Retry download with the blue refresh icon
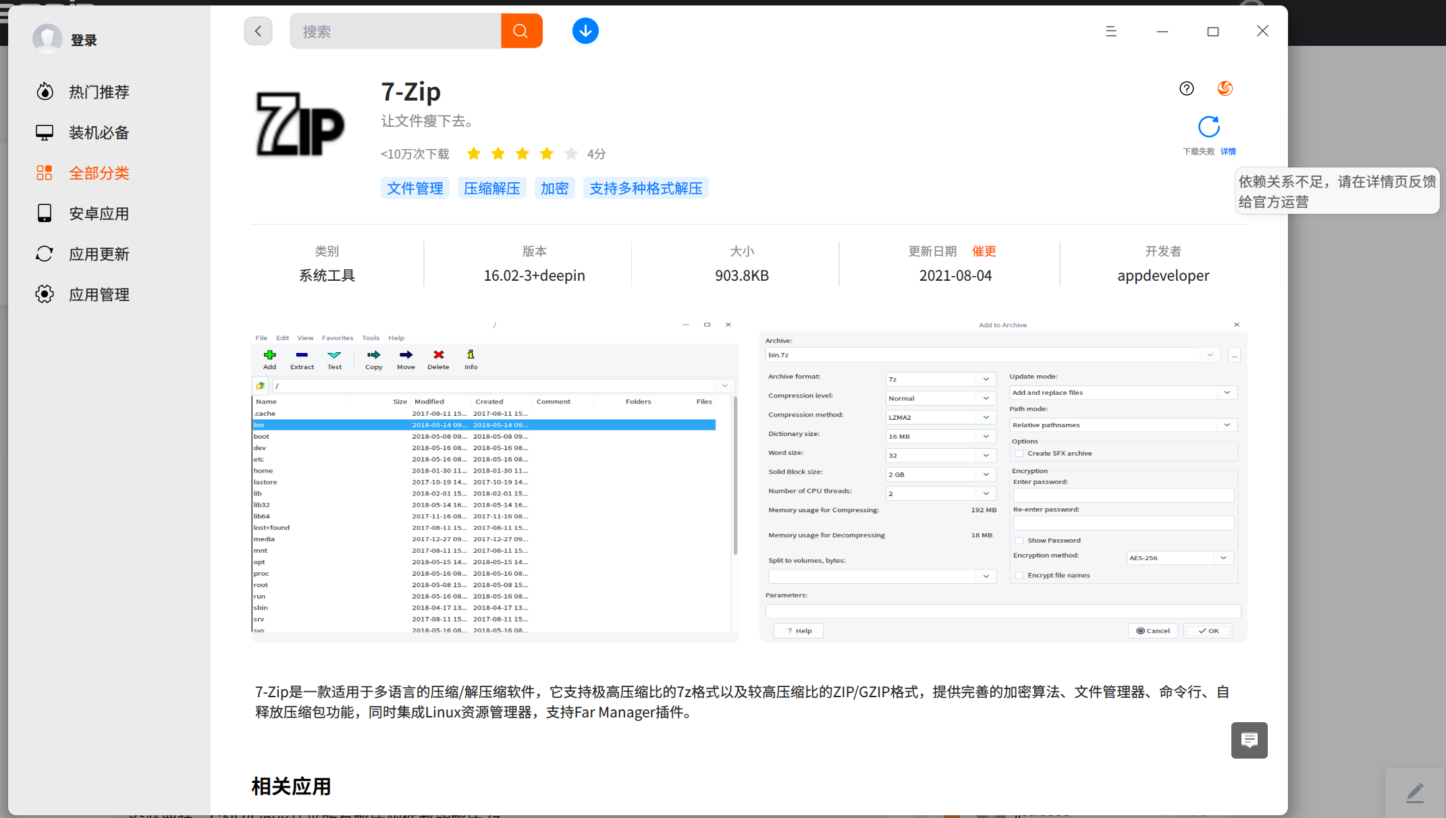Image resolution: width=1446 pixels, height=818 pixels. pos(1208,127)
